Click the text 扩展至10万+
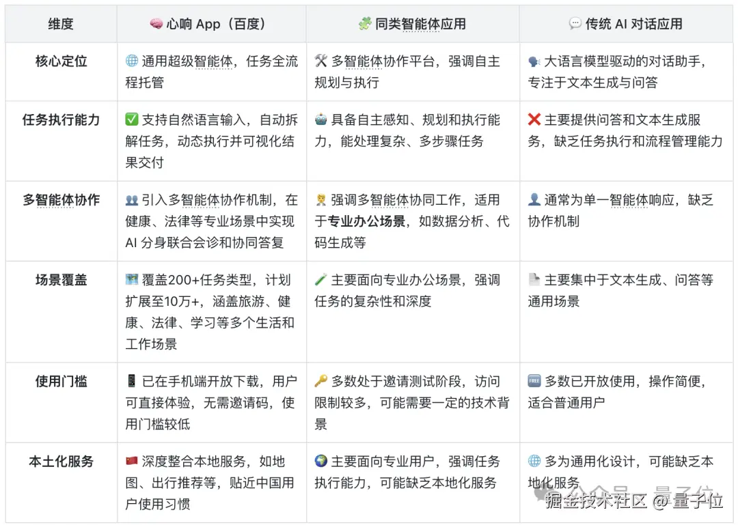 163,301
